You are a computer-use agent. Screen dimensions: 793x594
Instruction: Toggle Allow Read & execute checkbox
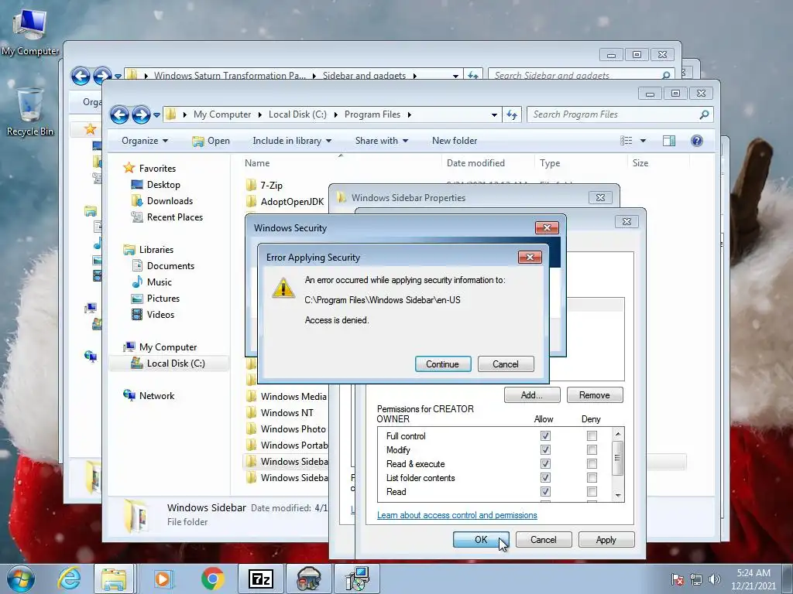545,464
